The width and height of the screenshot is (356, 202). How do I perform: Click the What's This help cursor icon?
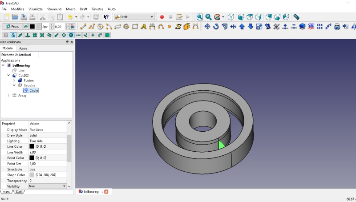click(106, 17)
